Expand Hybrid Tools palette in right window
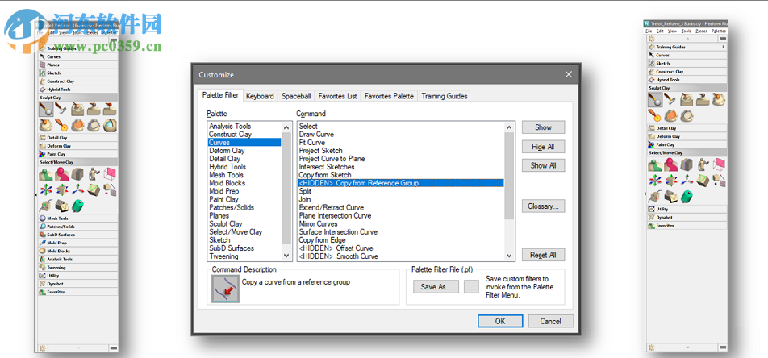This screenshot has height=358, width=768. [x=687, y=80]
